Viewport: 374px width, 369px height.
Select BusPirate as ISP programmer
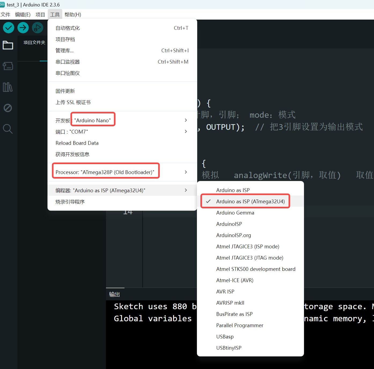pyautogui.click(x=250, y=314)
